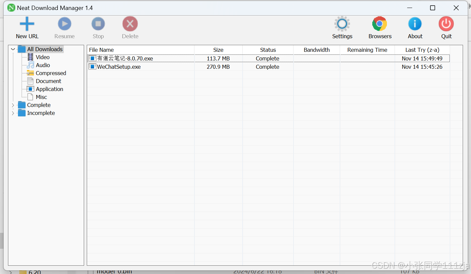The height and width of the screenshot is (274, 471).
Task: Expand the Complete tree node
Action: 13,105
